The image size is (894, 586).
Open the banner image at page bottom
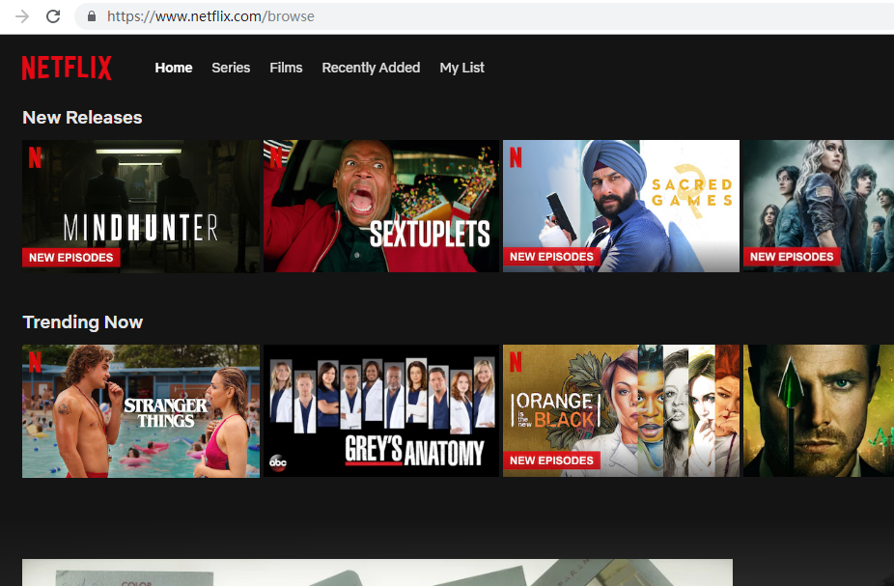377,572
